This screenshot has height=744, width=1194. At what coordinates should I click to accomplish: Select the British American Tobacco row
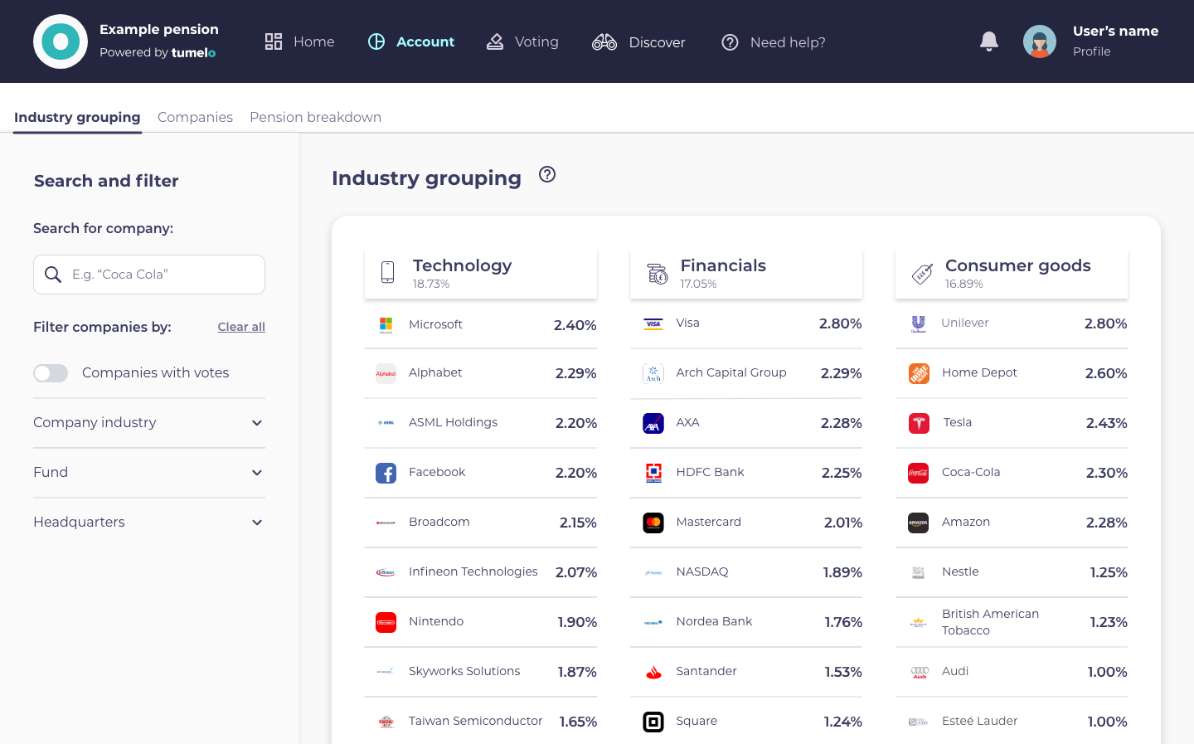(1012, 622)
